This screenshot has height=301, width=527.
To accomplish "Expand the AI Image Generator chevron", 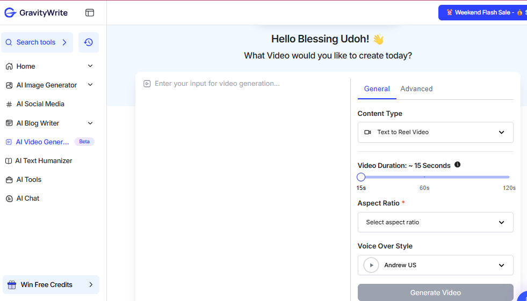I will click(90, 85).
